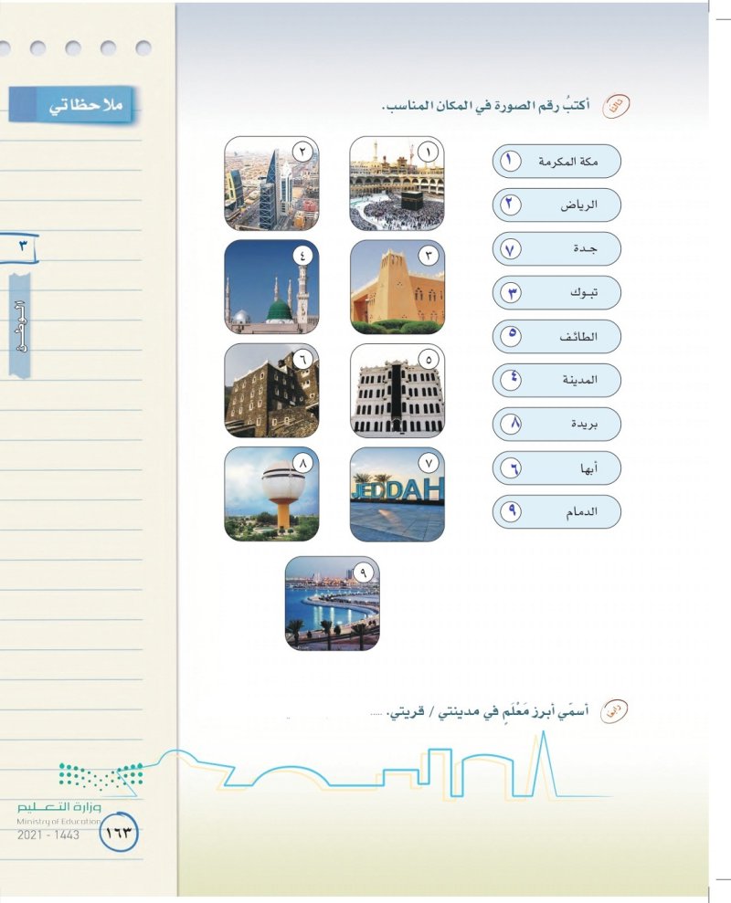
Task: Click the ملاحظاتي notes header
Action: [x=71, y=105]
